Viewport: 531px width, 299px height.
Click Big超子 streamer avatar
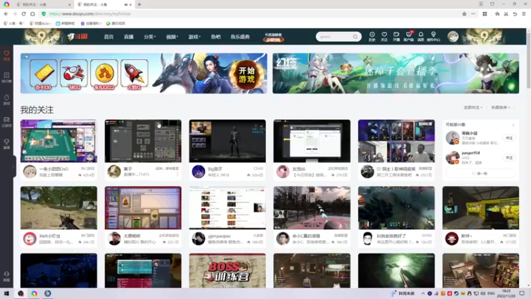[198, 171]
